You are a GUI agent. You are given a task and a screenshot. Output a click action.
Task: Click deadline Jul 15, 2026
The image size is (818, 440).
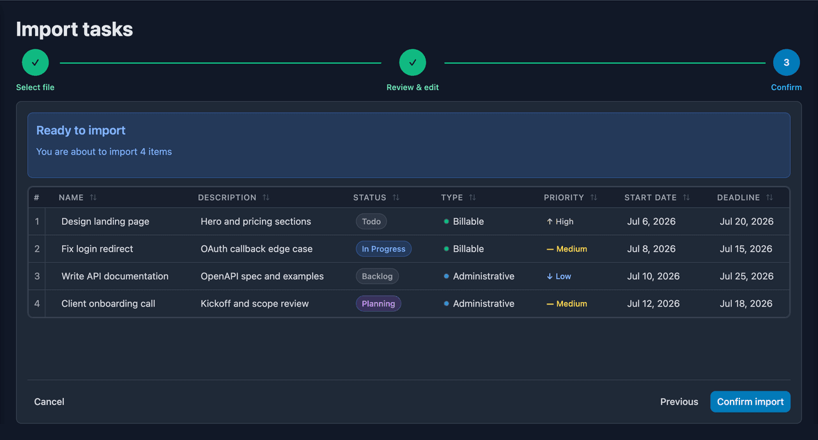(x=746, y=249)
